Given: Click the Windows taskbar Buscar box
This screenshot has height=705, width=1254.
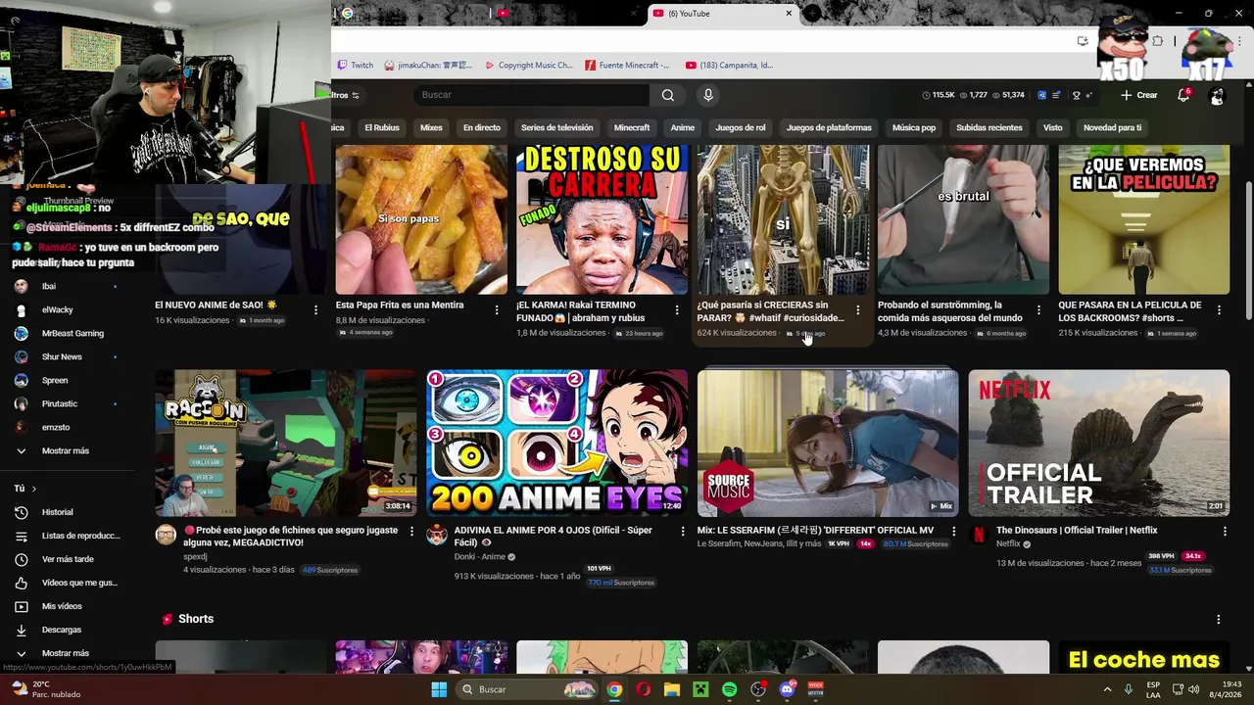Looking at the screenshot, I should click(528, 689).
